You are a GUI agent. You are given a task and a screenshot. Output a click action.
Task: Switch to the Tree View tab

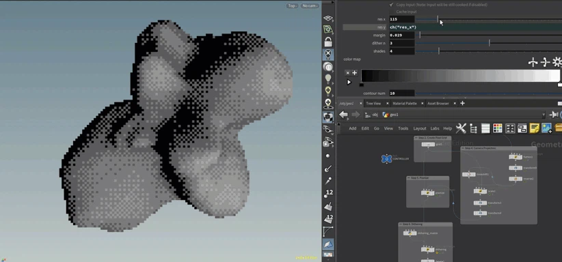pyautogui.click(x=373, y=104)
